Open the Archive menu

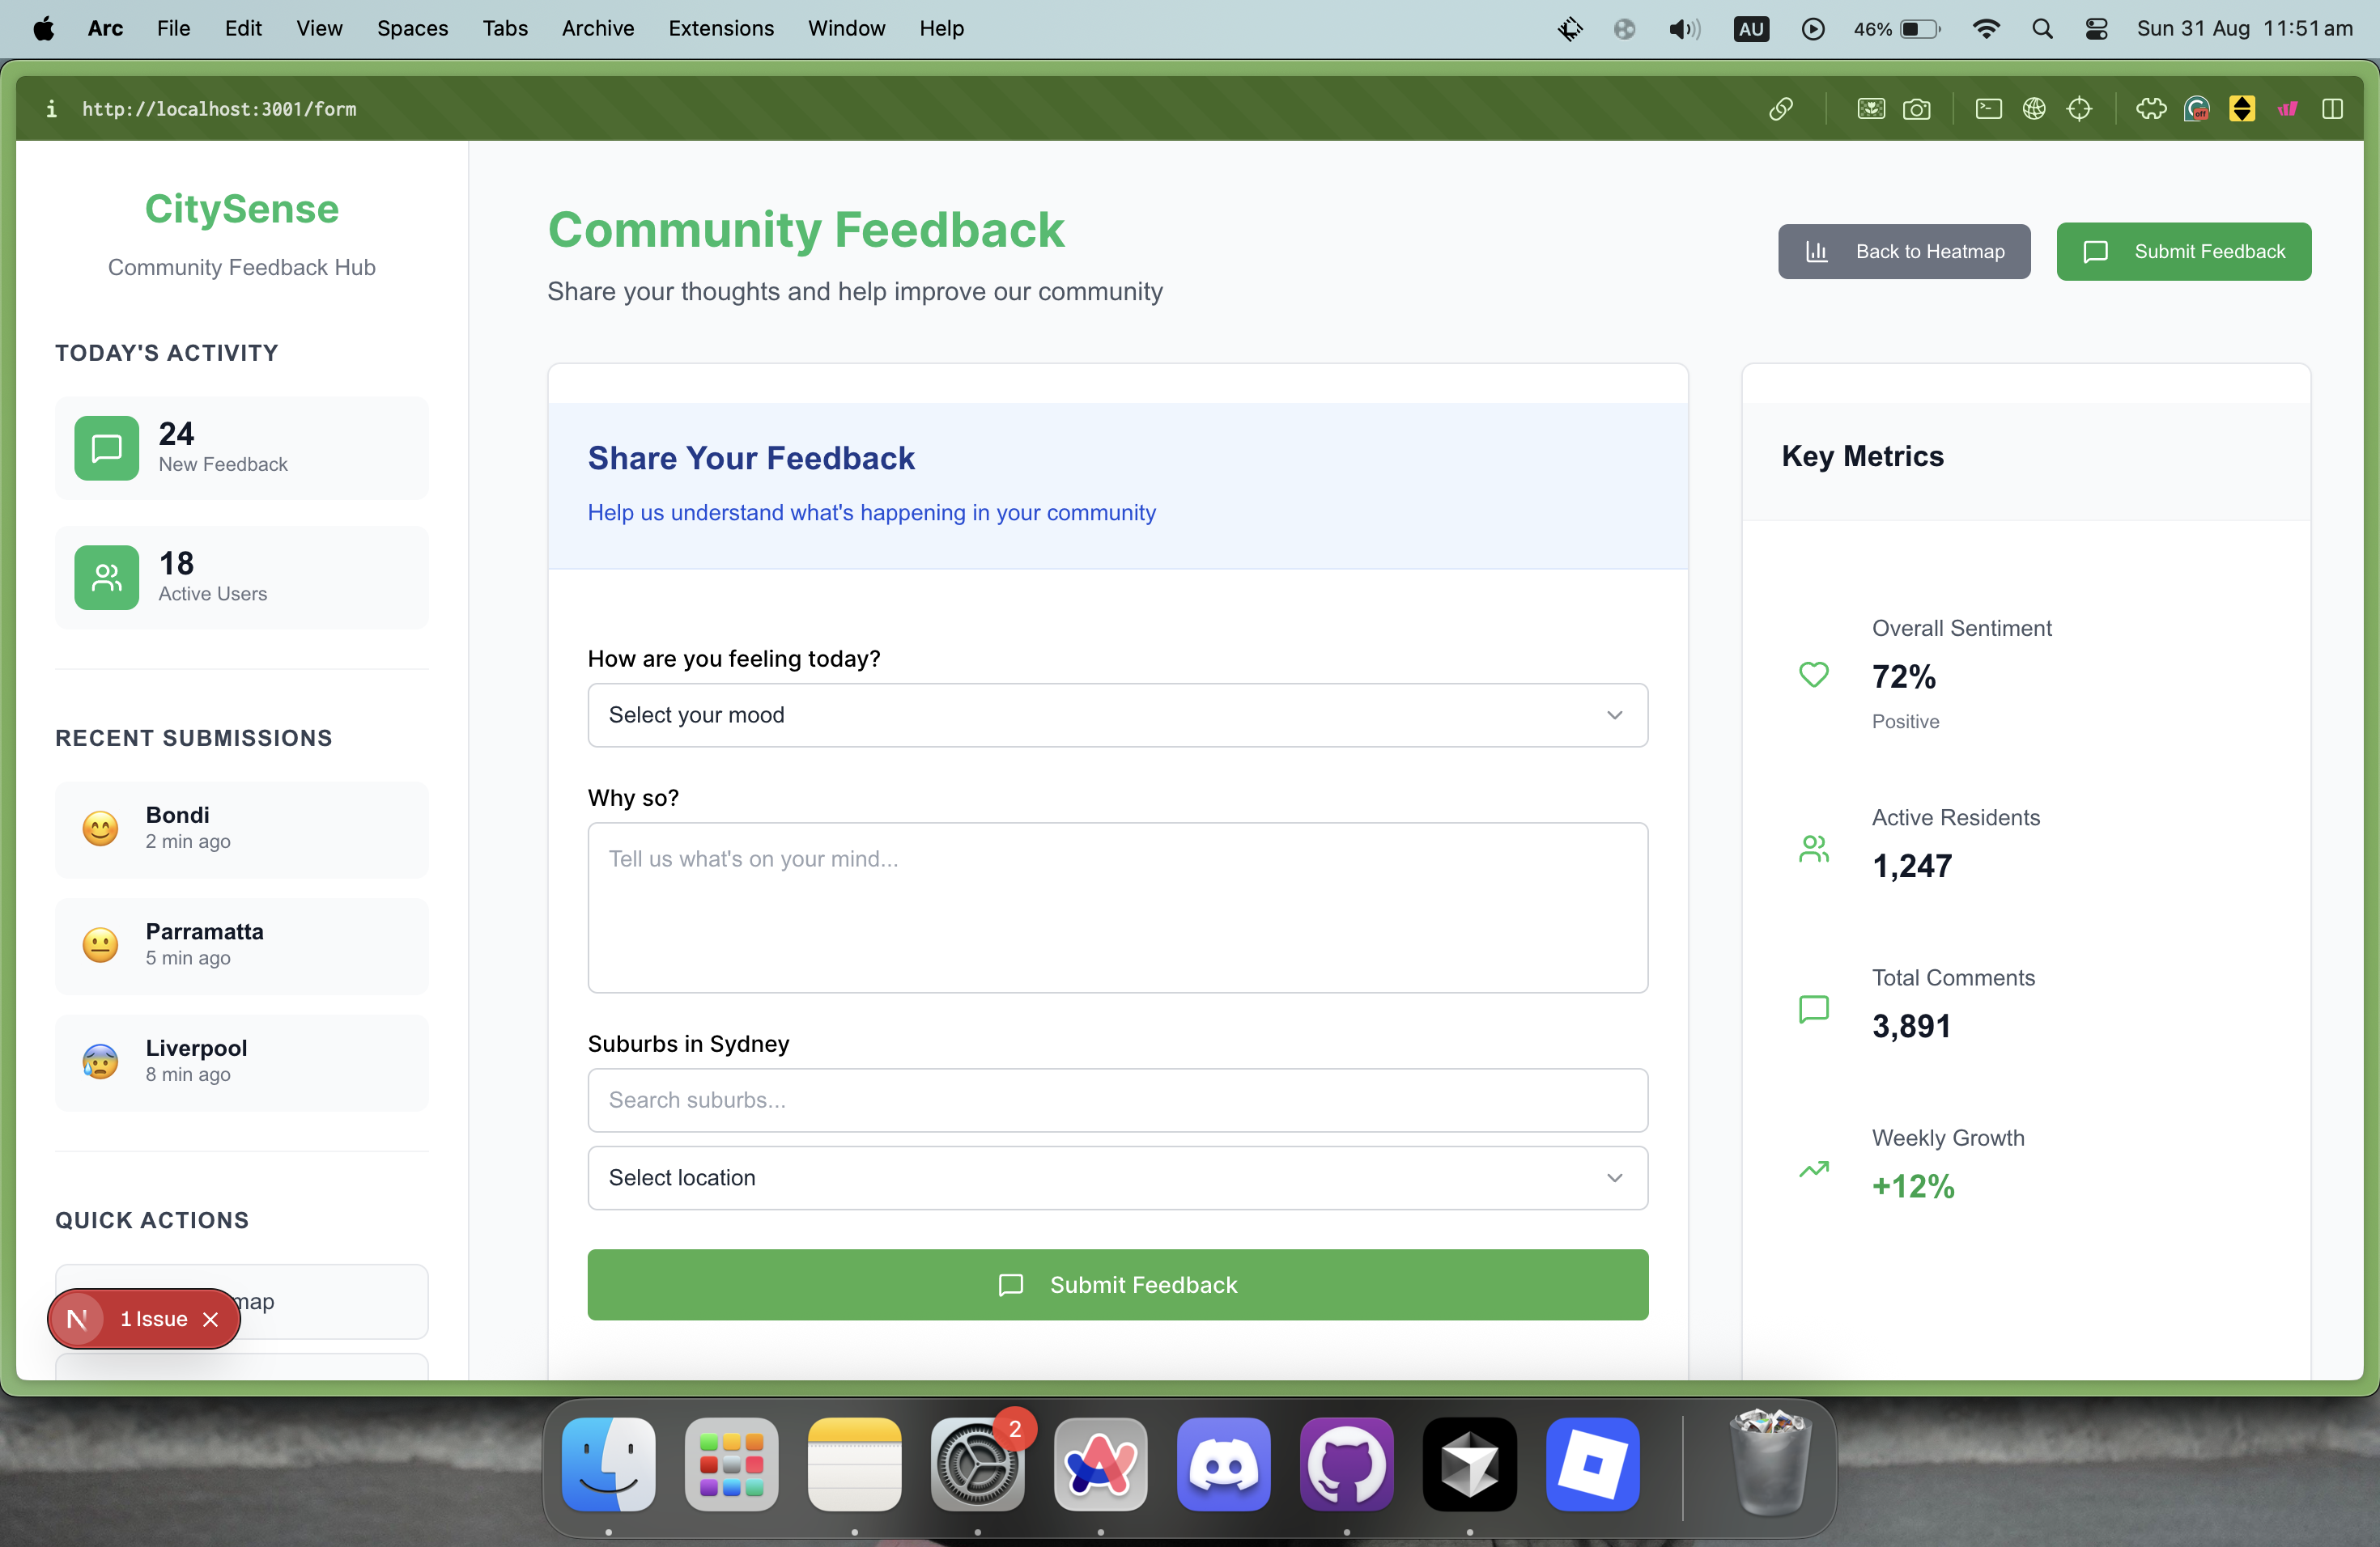click(x=597, y=29)
